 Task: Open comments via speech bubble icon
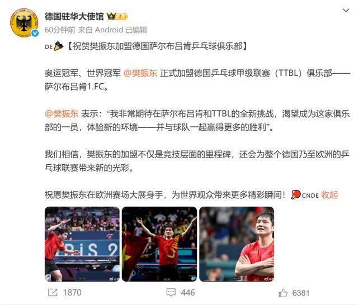(x=171, y=293)
